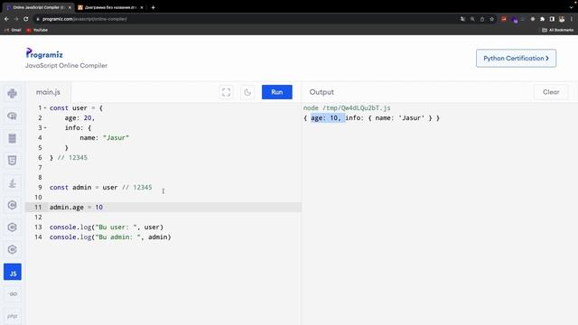Viewport: 578px width, 325px height.
Task: Click the node /tmp/Qw4dLQu2bT.js output line
Action: tap(347, 108)
